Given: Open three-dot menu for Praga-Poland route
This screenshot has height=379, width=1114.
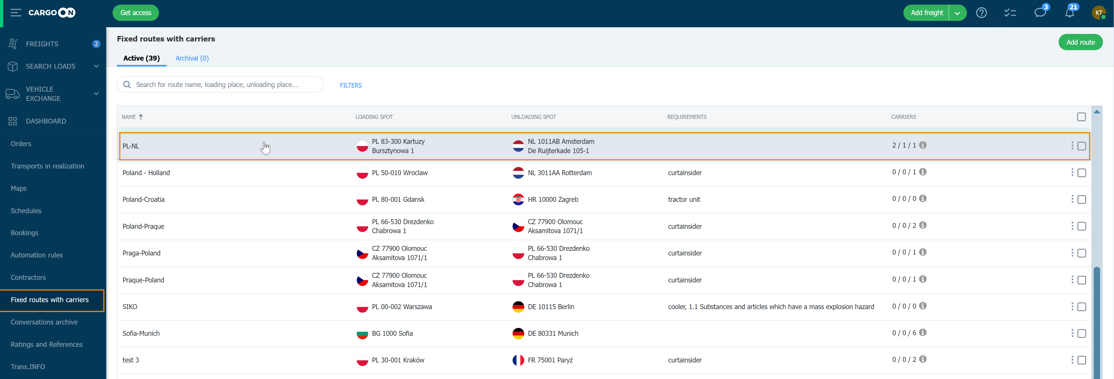Looking at the screenshot, I should pyautogui.click(x=1072, y=253).
